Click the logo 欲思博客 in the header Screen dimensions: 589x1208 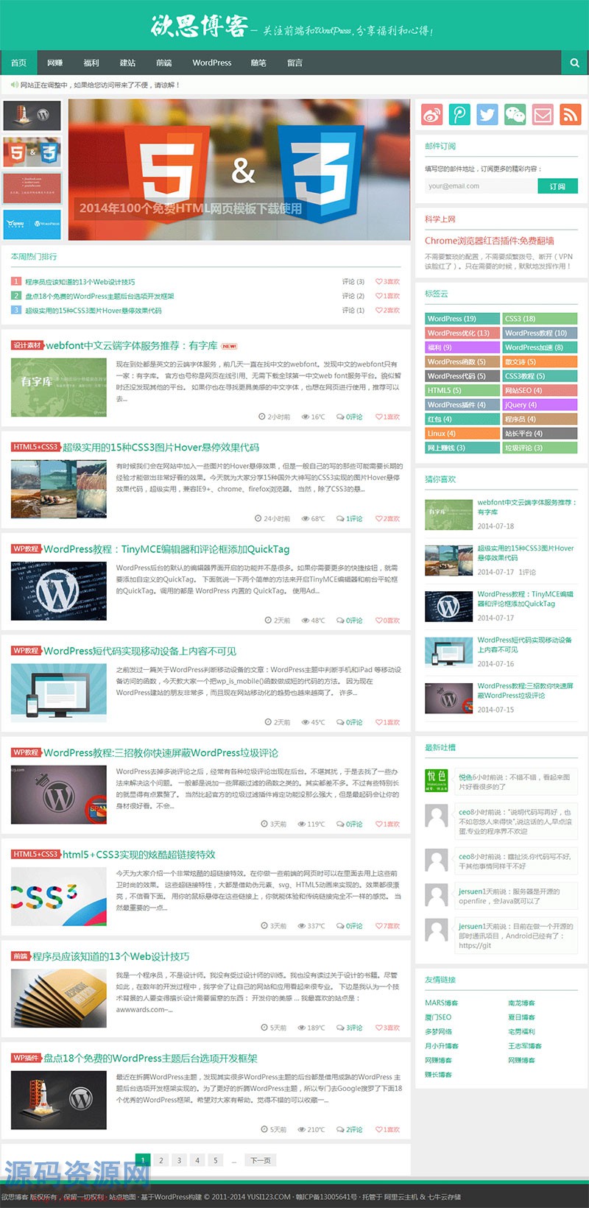pos(199,26)
